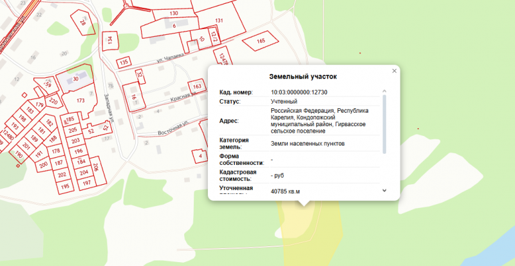This screenshot has height=266, width=515.
Task: Select parcel 203 on the map
Action: coord(75,140)
